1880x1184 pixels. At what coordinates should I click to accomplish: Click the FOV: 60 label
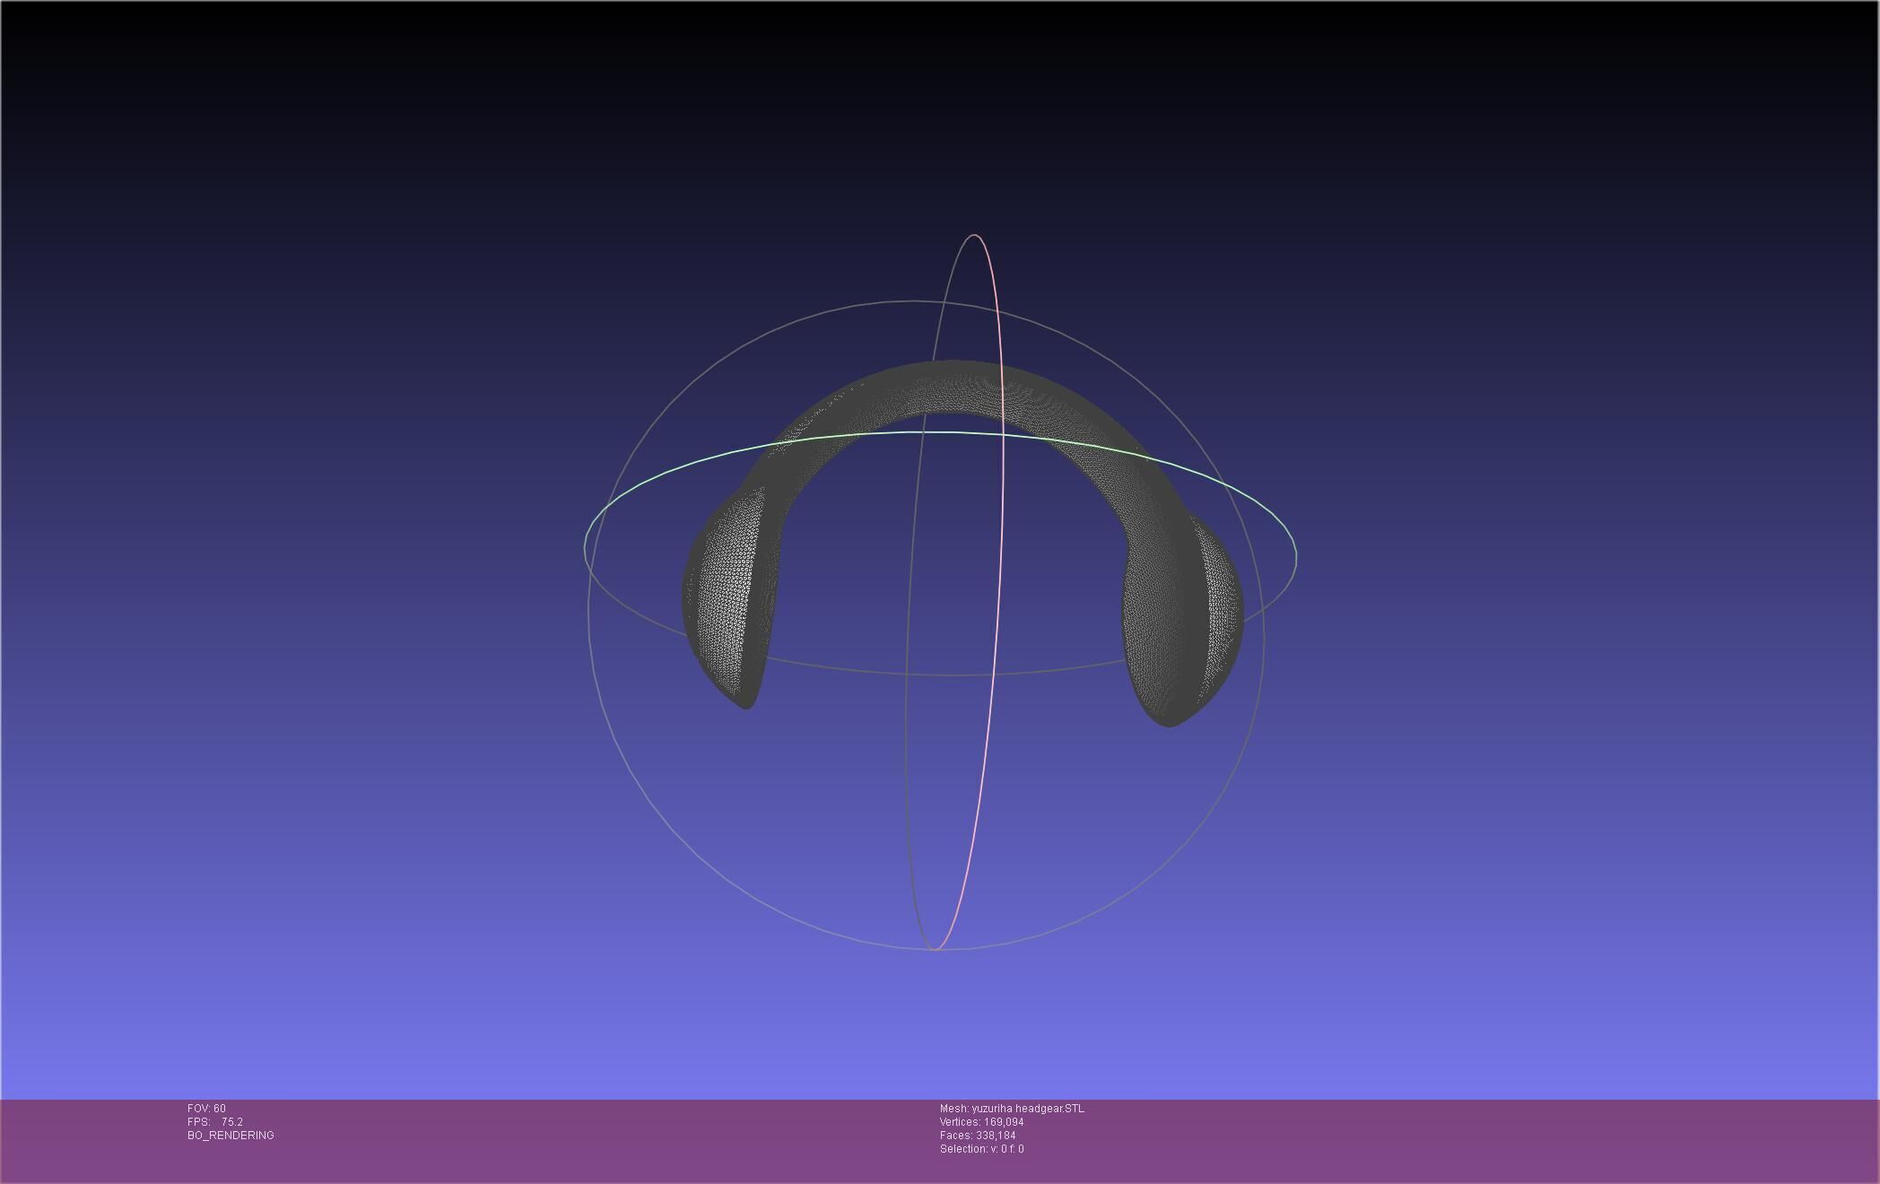[x=206, y=1109]
